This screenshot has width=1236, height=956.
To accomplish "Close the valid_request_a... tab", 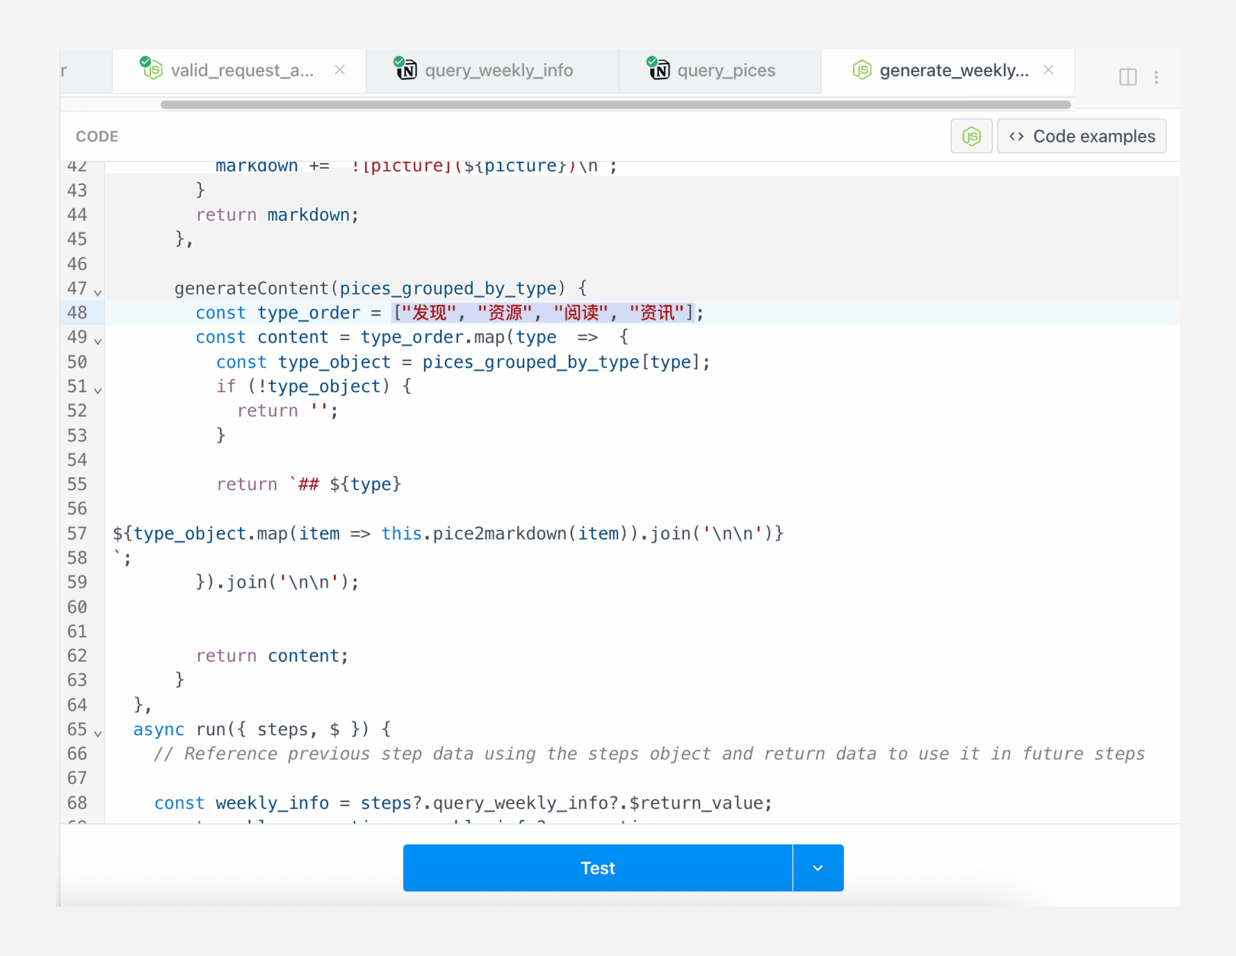I will point(339,70).
